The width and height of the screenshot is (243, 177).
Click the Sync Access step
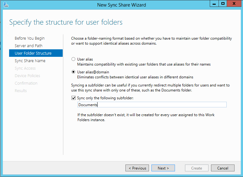pos(25,68)
